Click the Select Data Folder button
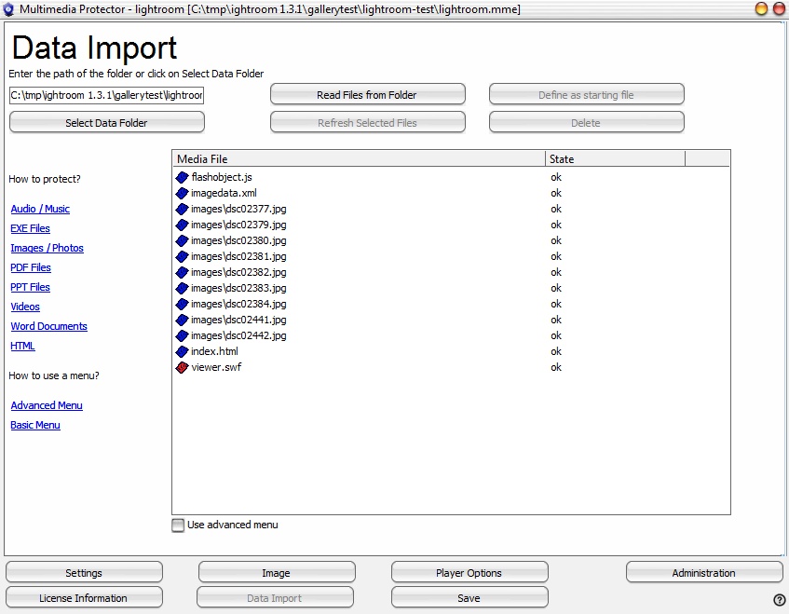The width and height of the screenshot is (789, 614). pos(106,122)
